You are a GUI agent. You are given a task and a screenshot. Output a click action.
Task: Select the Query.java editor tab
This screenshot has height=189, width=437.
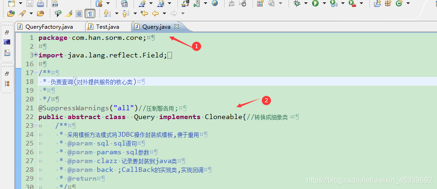156,27
